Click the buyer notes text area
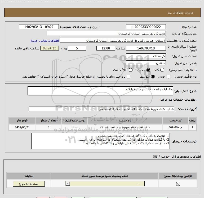204x198 pixels. (x=100, y=141)
